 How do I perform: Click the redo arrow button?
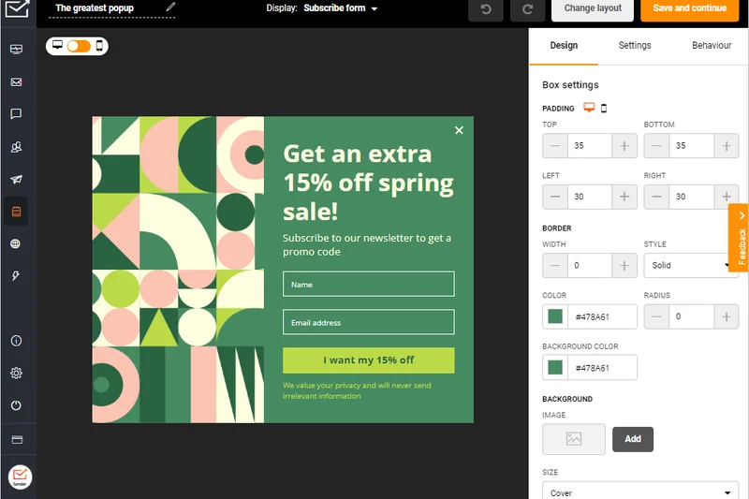(x=527, y=9)
